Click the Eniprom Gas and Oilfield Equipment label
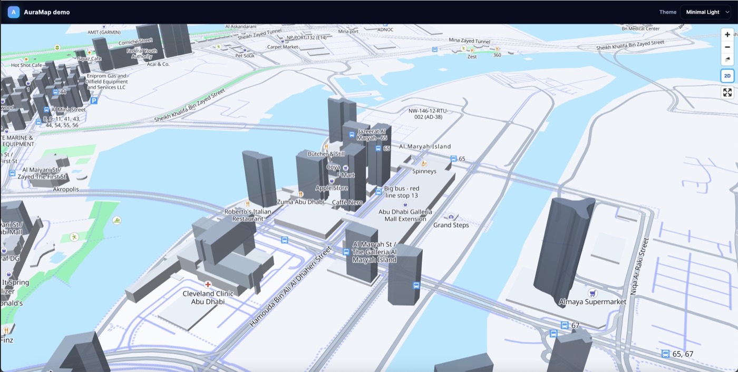738x372 pixels. [x=106, y=82]
